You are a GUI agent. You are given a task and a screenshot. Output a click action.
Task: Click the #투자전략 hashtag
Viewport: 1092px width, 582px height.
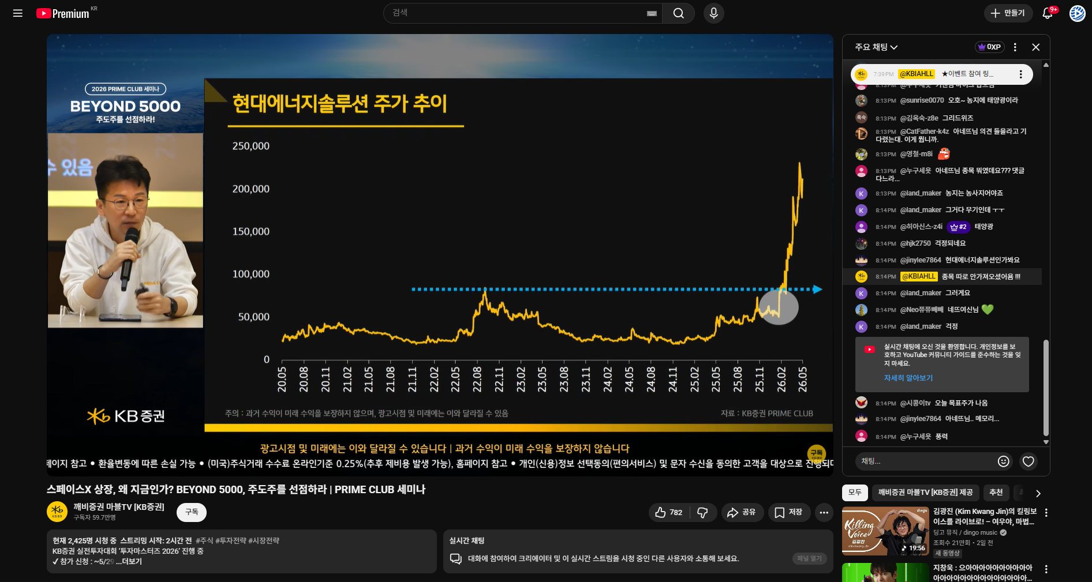(231, 540)
